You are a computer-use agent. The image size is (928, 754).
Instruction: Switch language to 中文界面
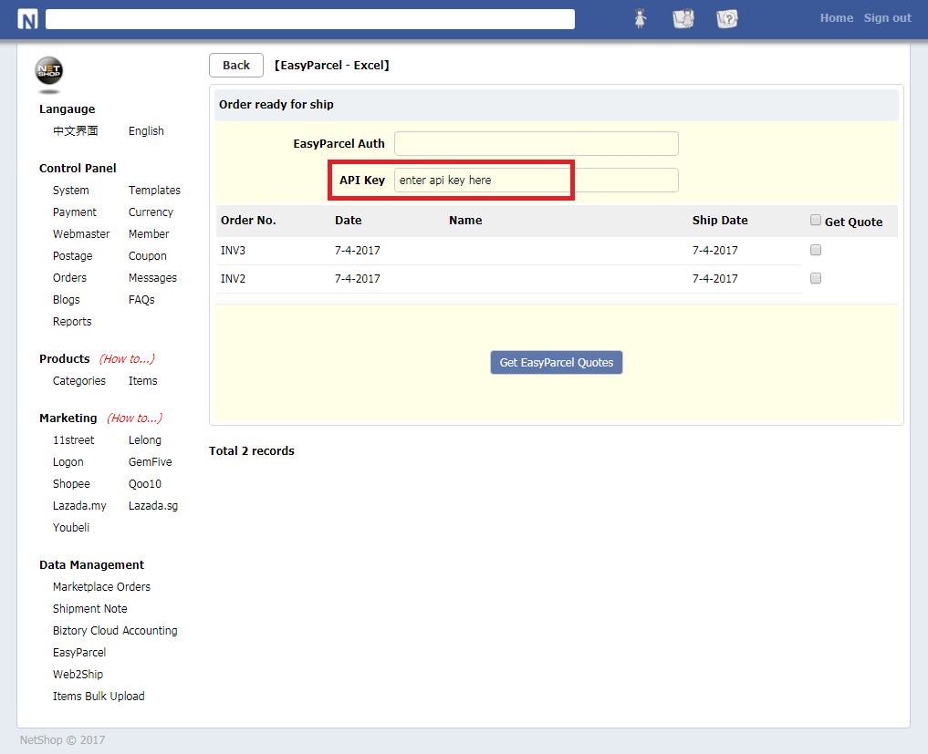(75, 130)
